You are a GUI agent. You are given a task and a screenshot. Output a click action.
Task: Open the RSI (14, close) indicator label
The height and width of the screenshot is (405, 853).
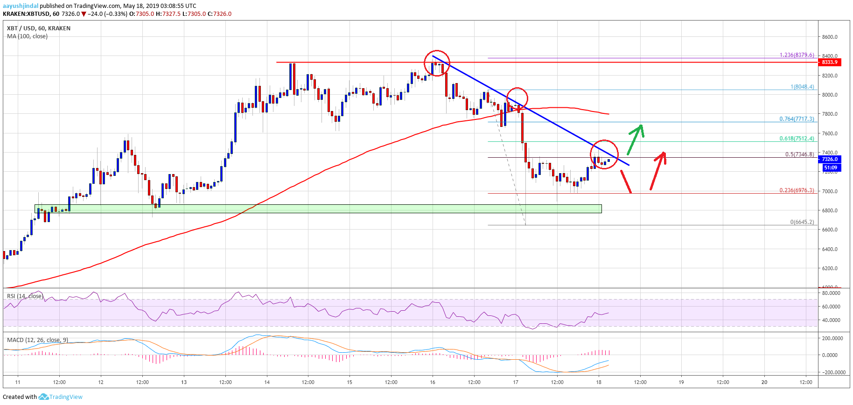point(25,296)
